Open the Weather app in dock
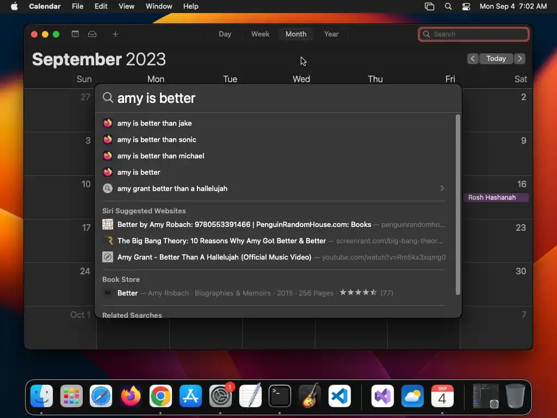Viewport: 557px width, 418px height. 412,396
